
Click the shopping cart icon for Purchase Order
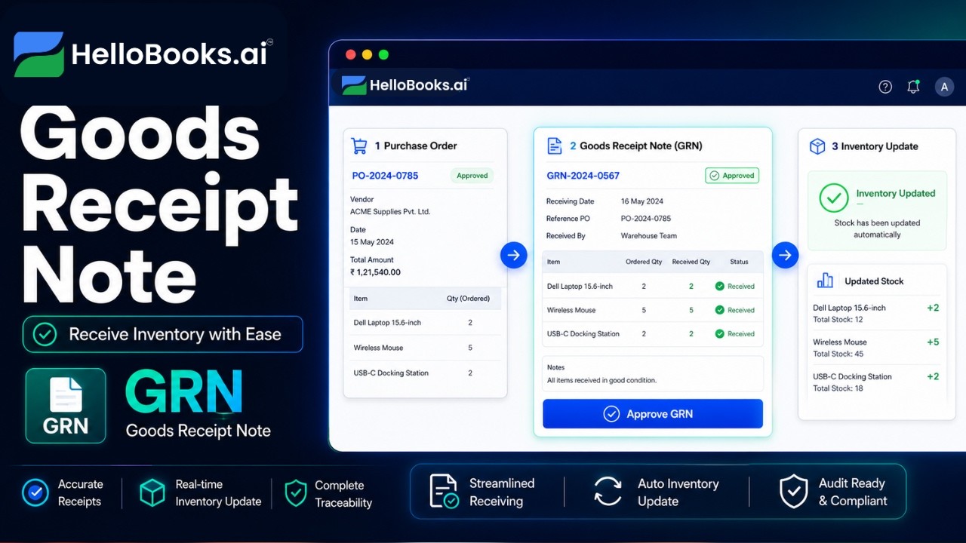pyautogui.click(x=359, y=146)
